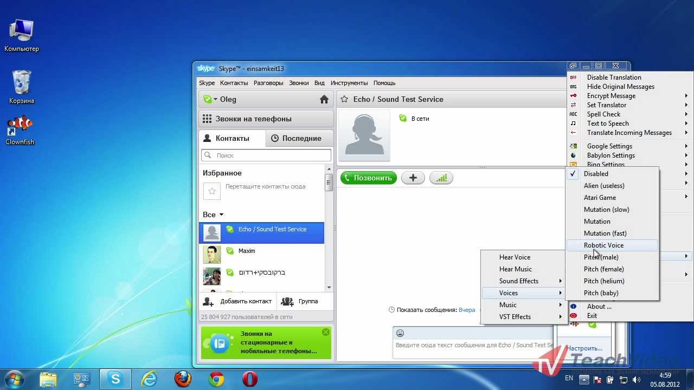Screen dimensions: 694x390
Task: Choose the Alien (useless) voice
Action: pos(613,186)
